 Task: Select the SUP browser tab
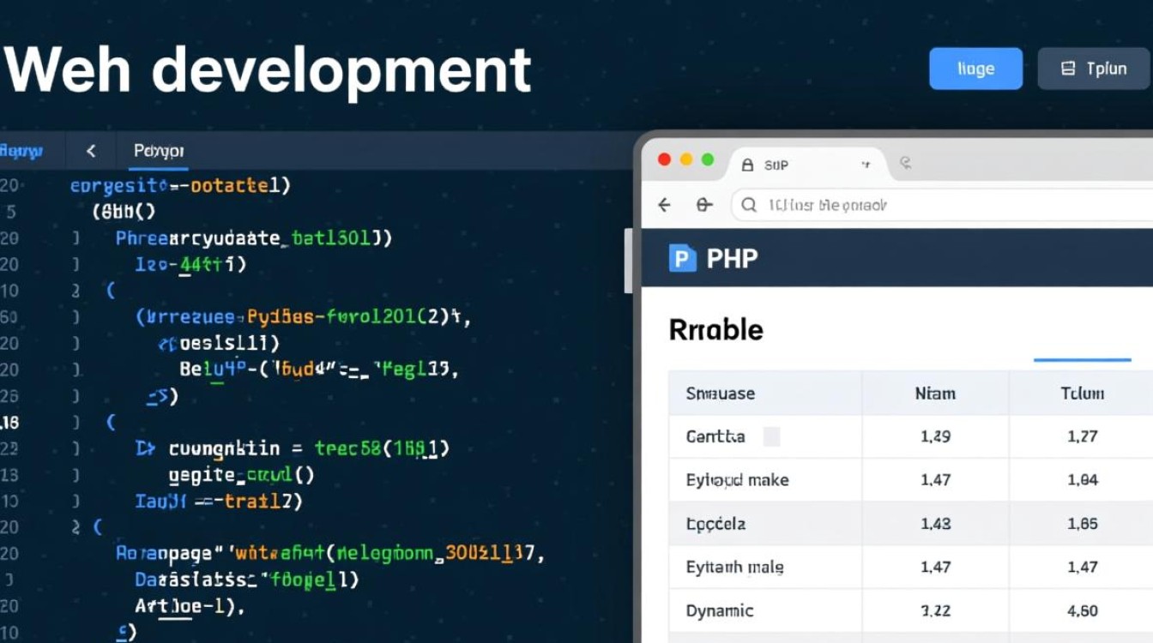pos(798,165)
